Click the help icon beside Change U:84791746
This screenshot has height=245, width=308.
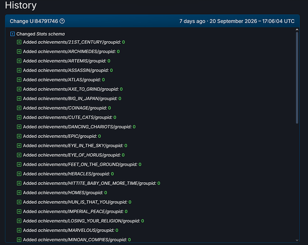pos(62,21)
